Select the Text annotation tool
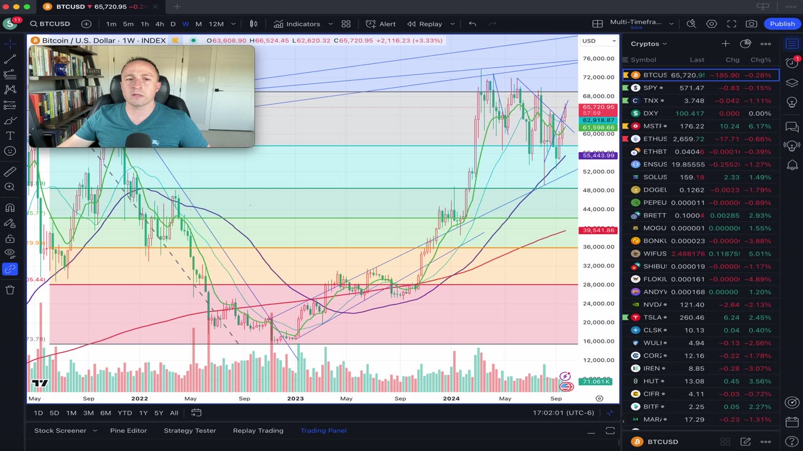 (10, 136)
